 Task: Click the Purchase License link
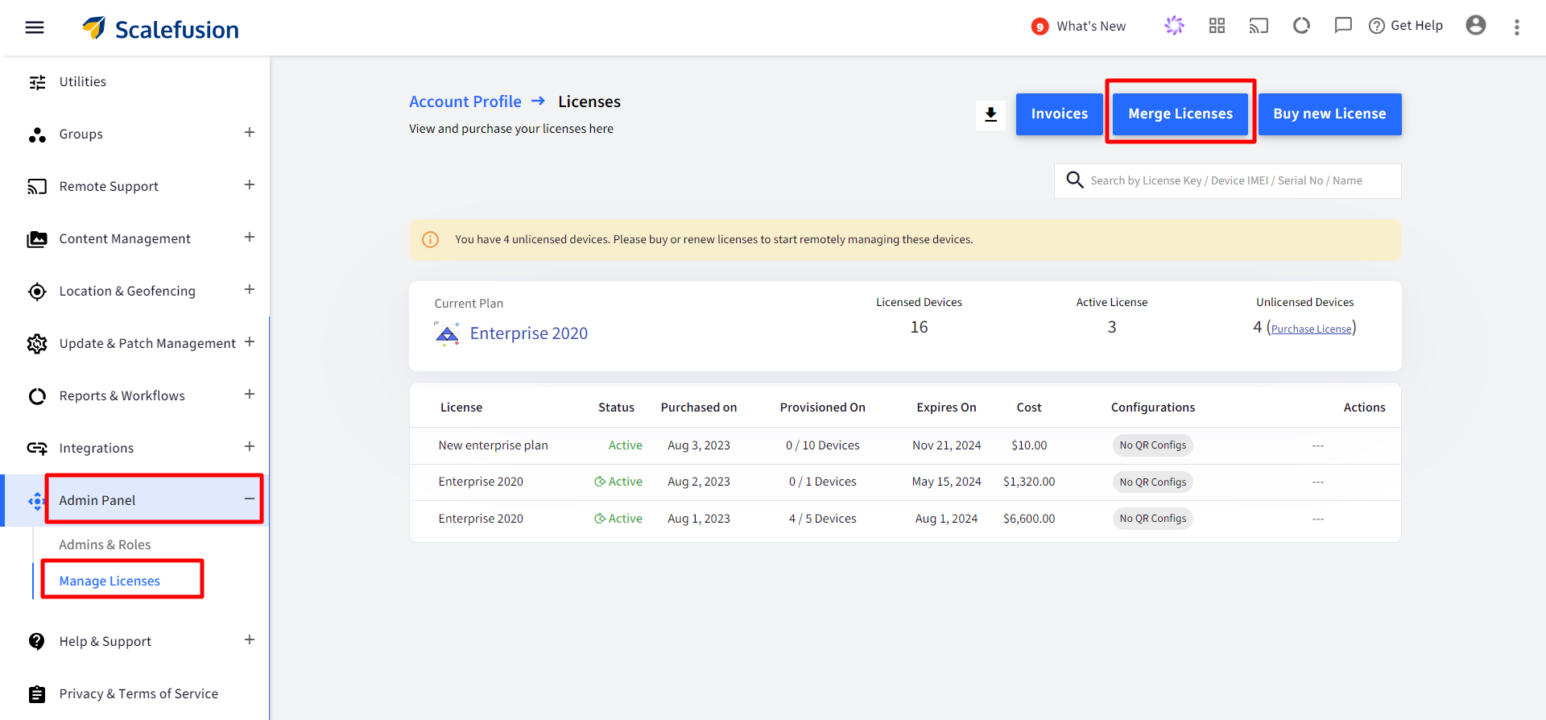click(x=1311, y=329)
